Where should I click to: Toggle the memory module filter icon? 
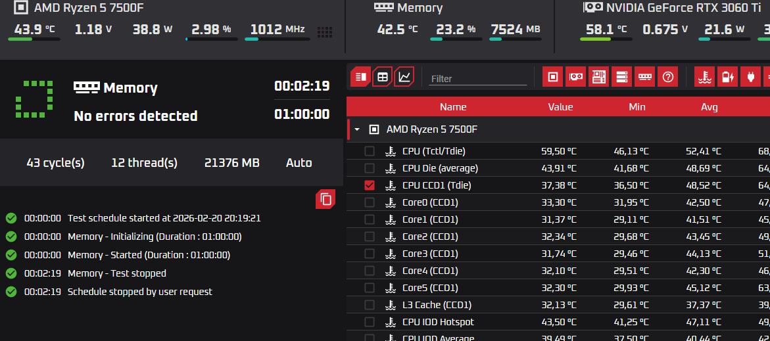(x=645, y=76)
